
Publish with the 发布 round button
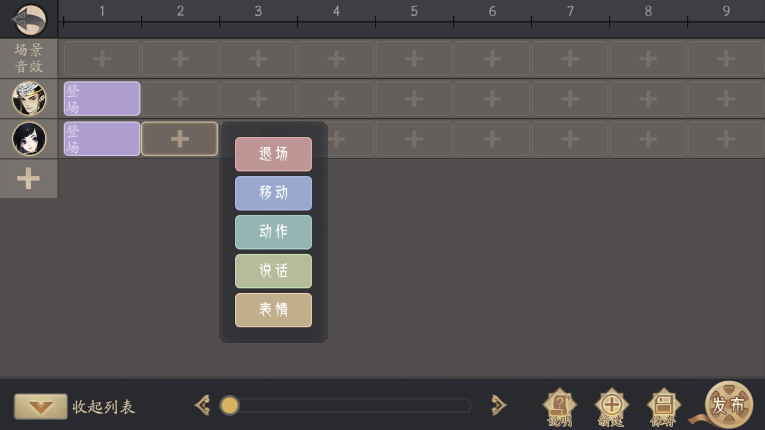[x=728, y=405]
